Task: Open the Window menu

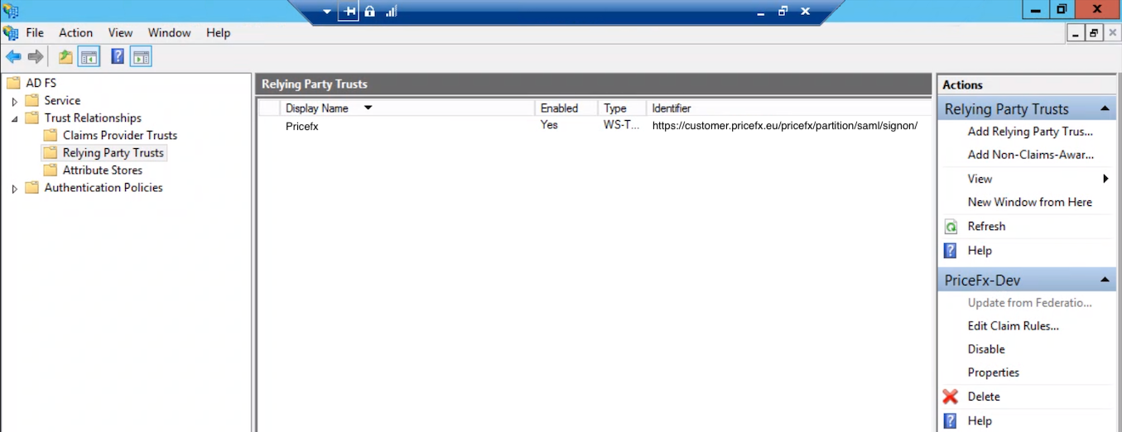Action: pyautogui.click(x=169, y=33)
